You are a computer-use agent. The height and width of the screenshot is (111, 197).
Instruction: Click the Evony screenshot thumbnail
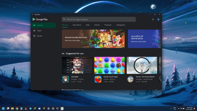142,65
